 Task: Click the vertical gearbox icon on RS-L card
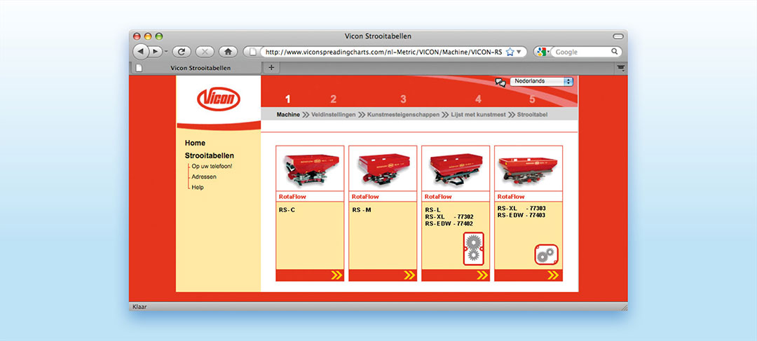(x=473, y=249)
